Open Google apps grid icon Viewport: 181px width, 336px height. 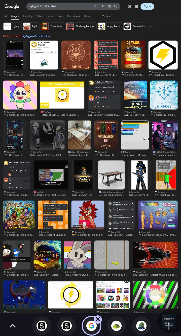click(x=136, y=6)
